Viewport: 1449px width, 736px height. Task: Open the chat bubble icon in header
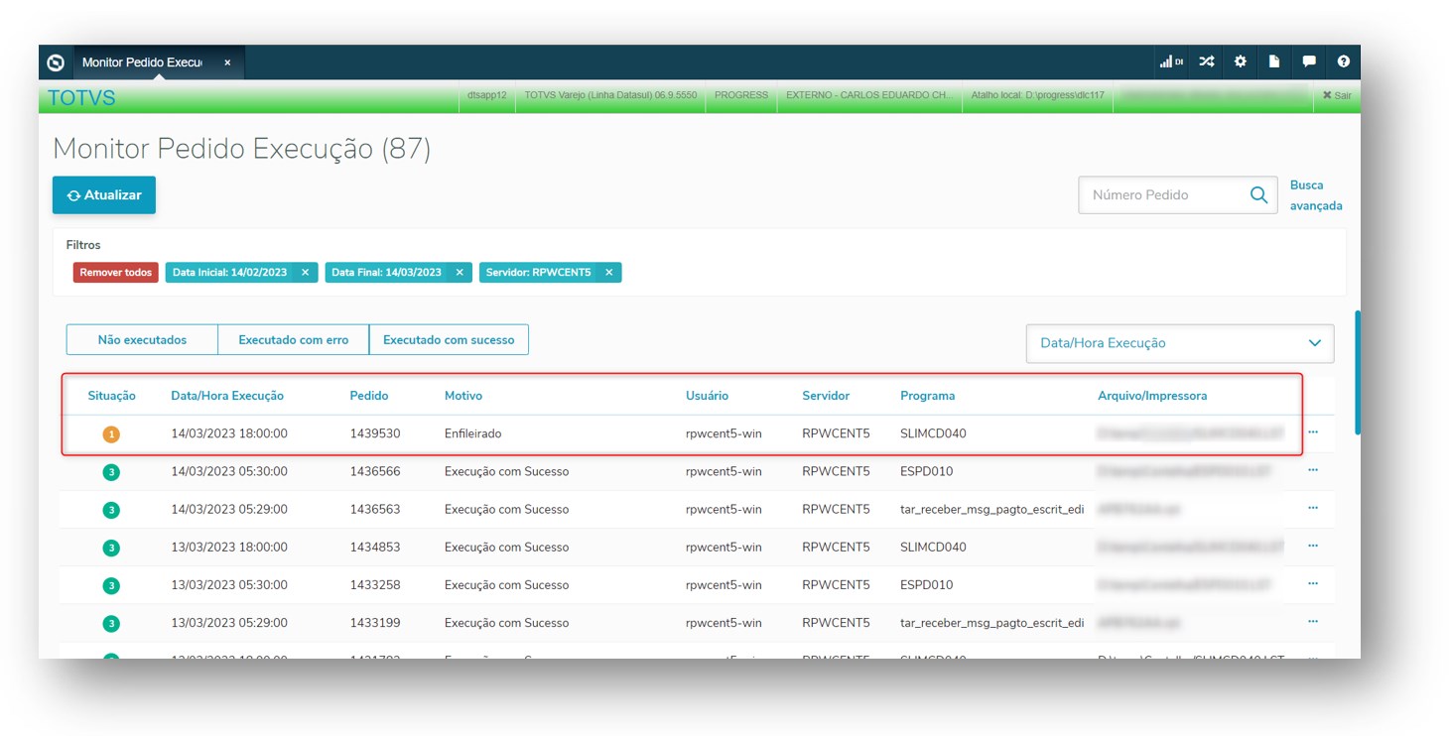(1309, 61)
